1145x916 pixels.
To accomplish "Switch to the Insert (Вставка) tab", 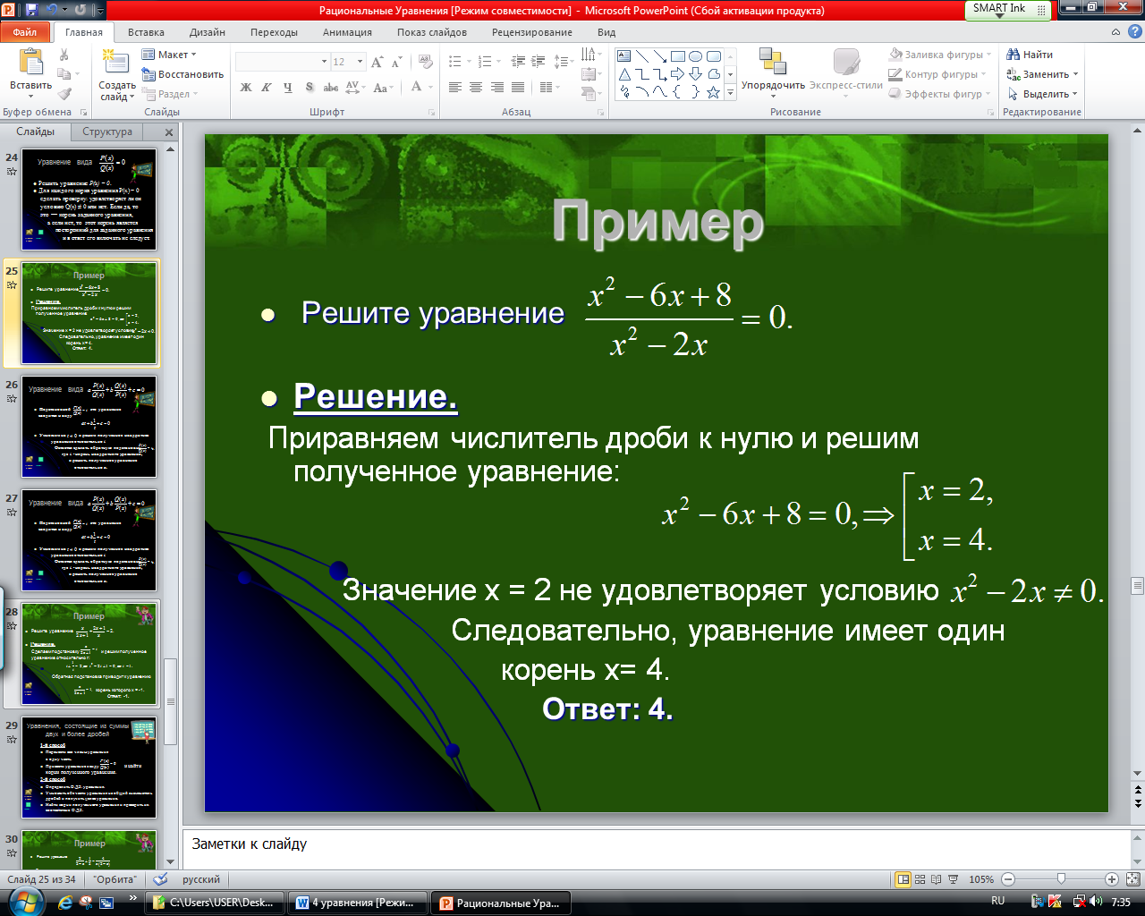I will click(146, 32).
